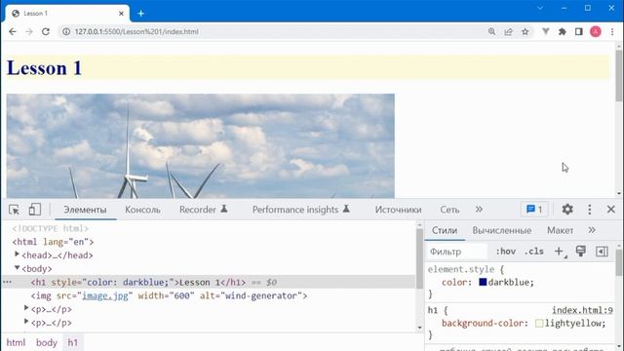Expand the second p element node
This screenshot has width=624, height=351.
tap(26, 322)
